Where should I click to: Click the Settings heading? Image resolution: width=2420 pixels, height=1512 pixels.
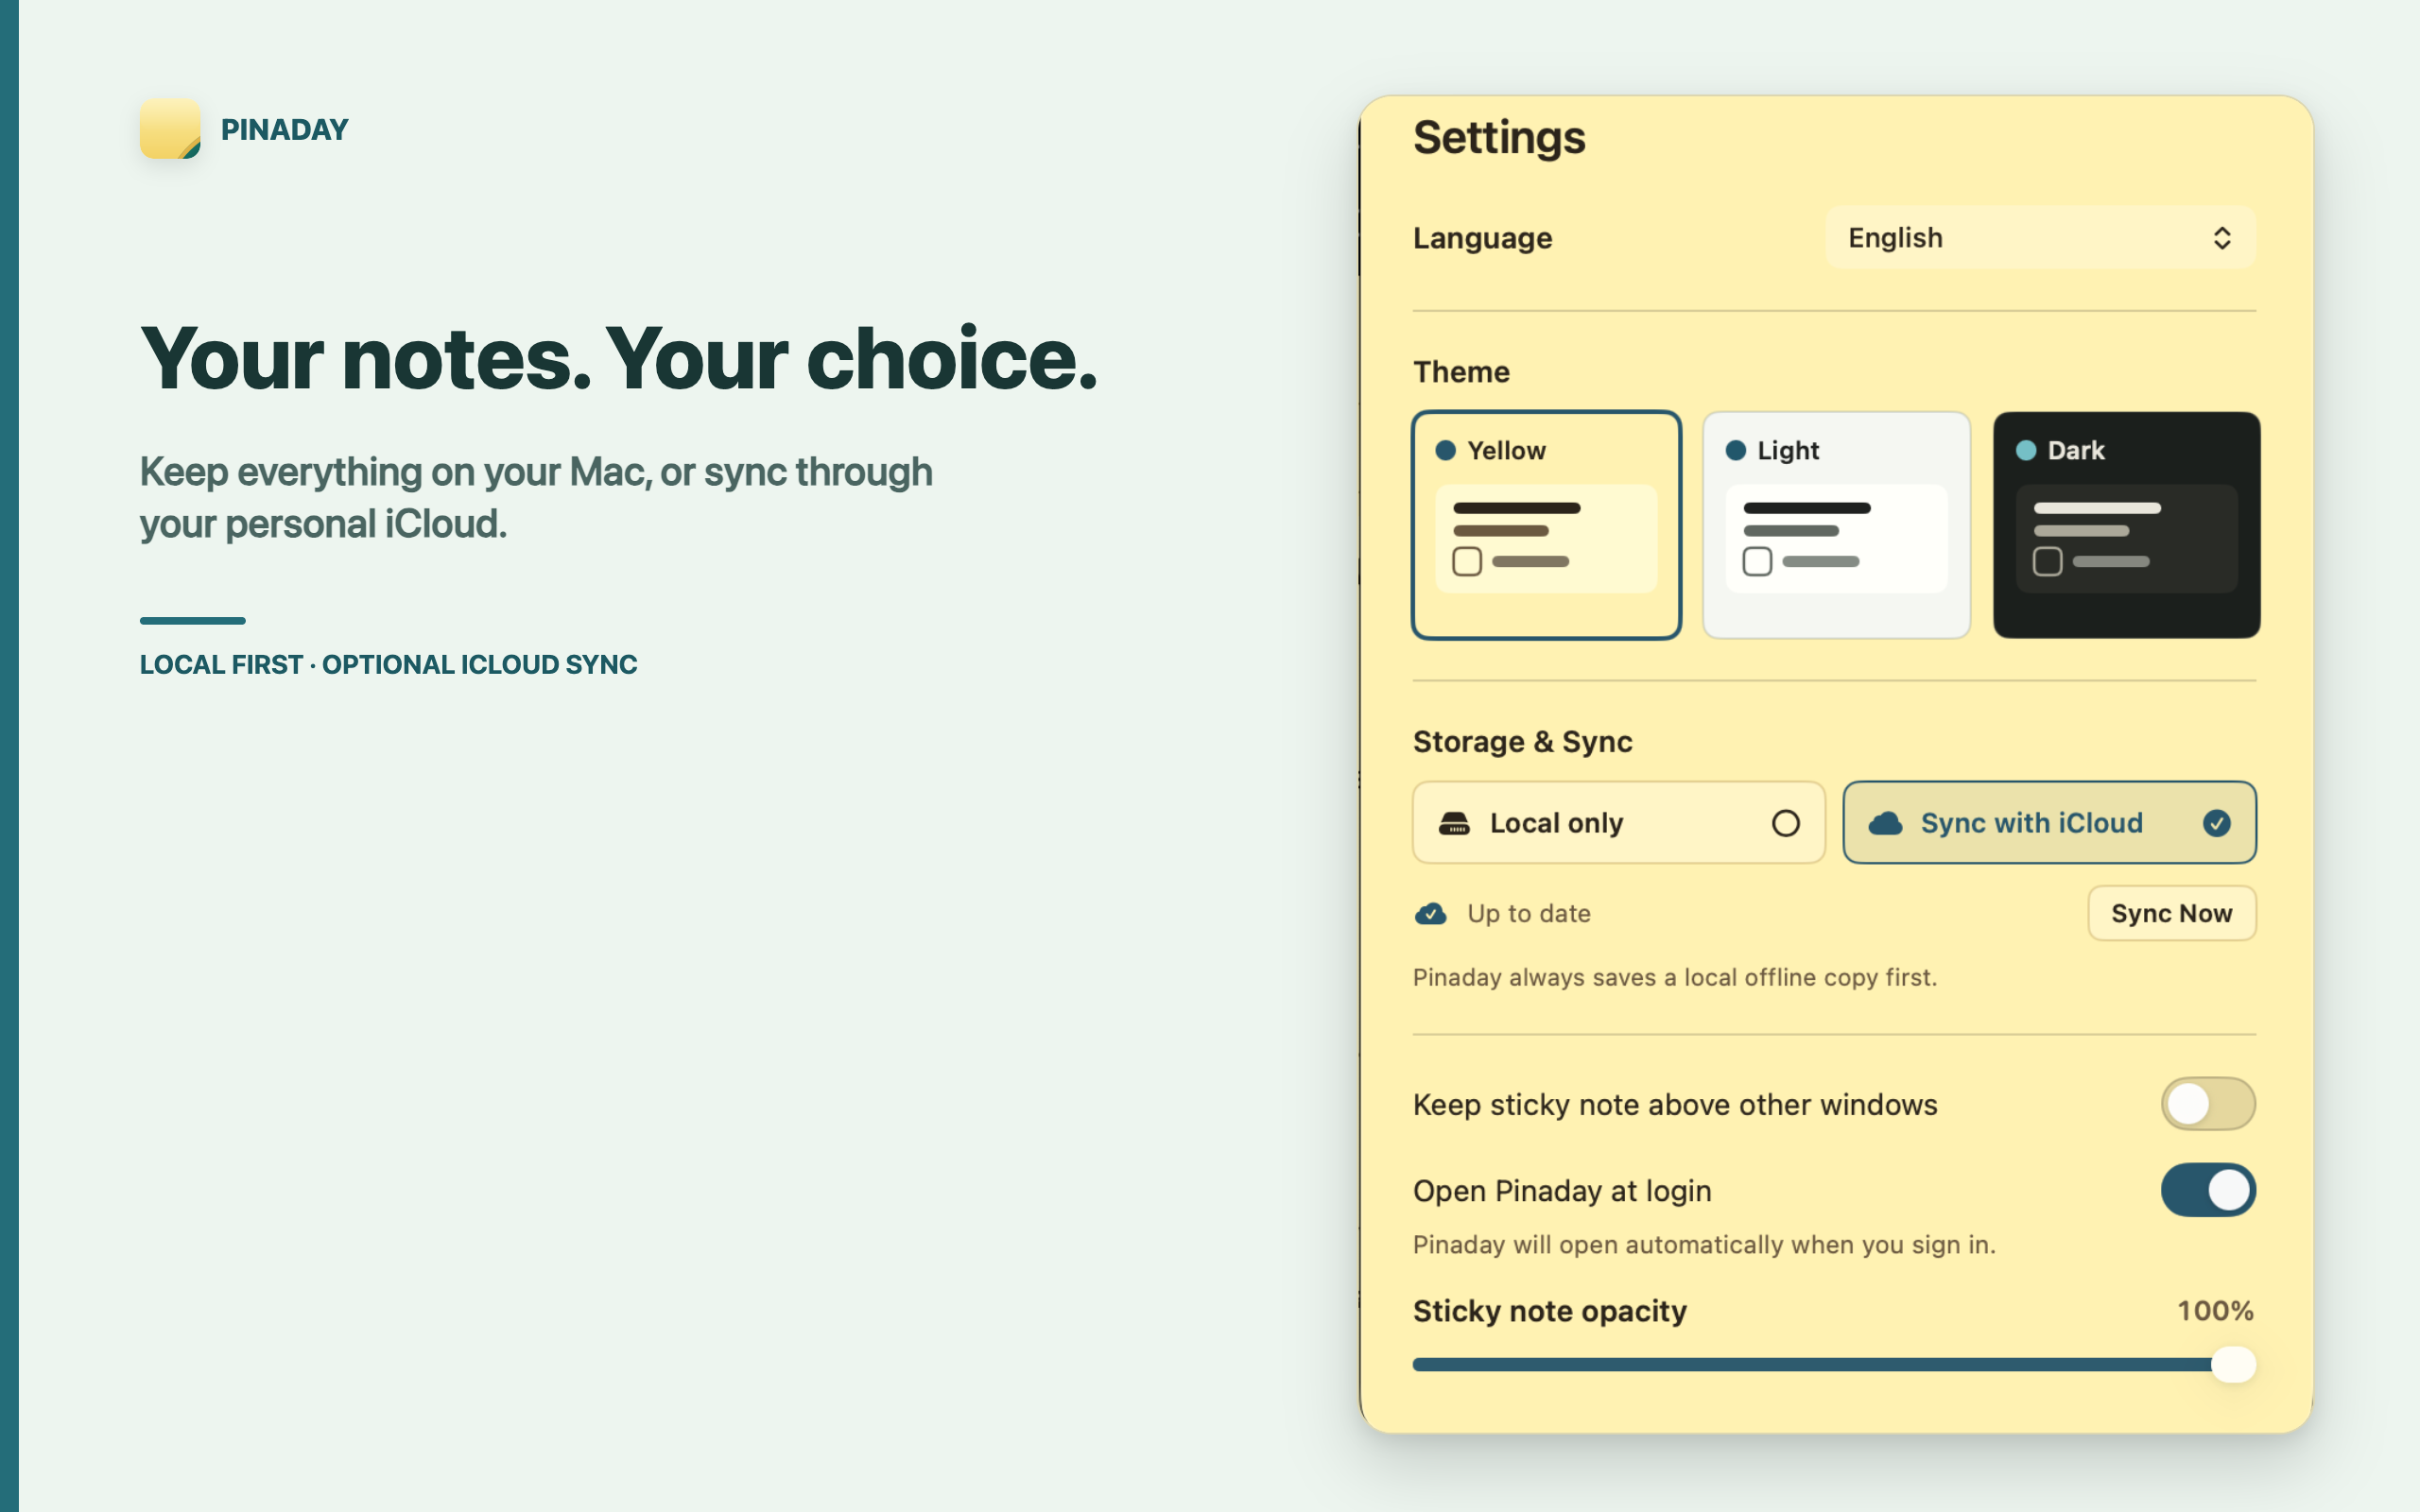point(1499,138)
